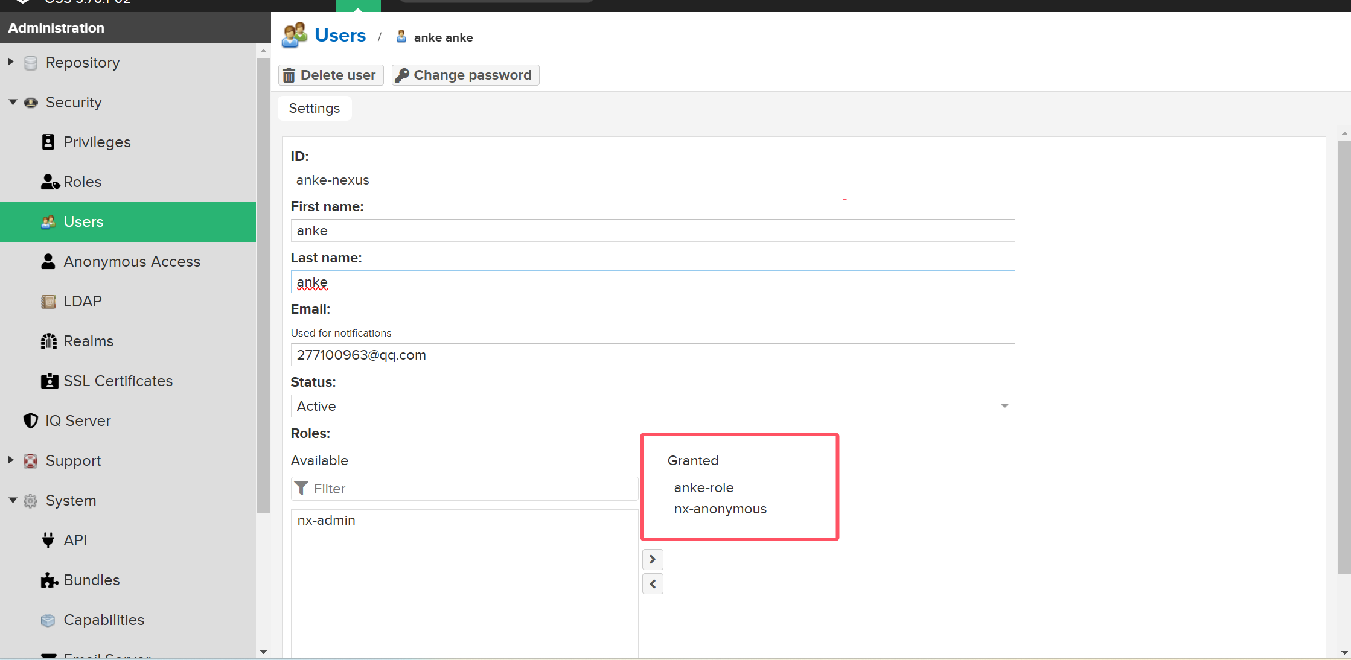Click the Privileges badge icon in sidebar
Screen dimensions: 1351x660
tap(48, 142)
